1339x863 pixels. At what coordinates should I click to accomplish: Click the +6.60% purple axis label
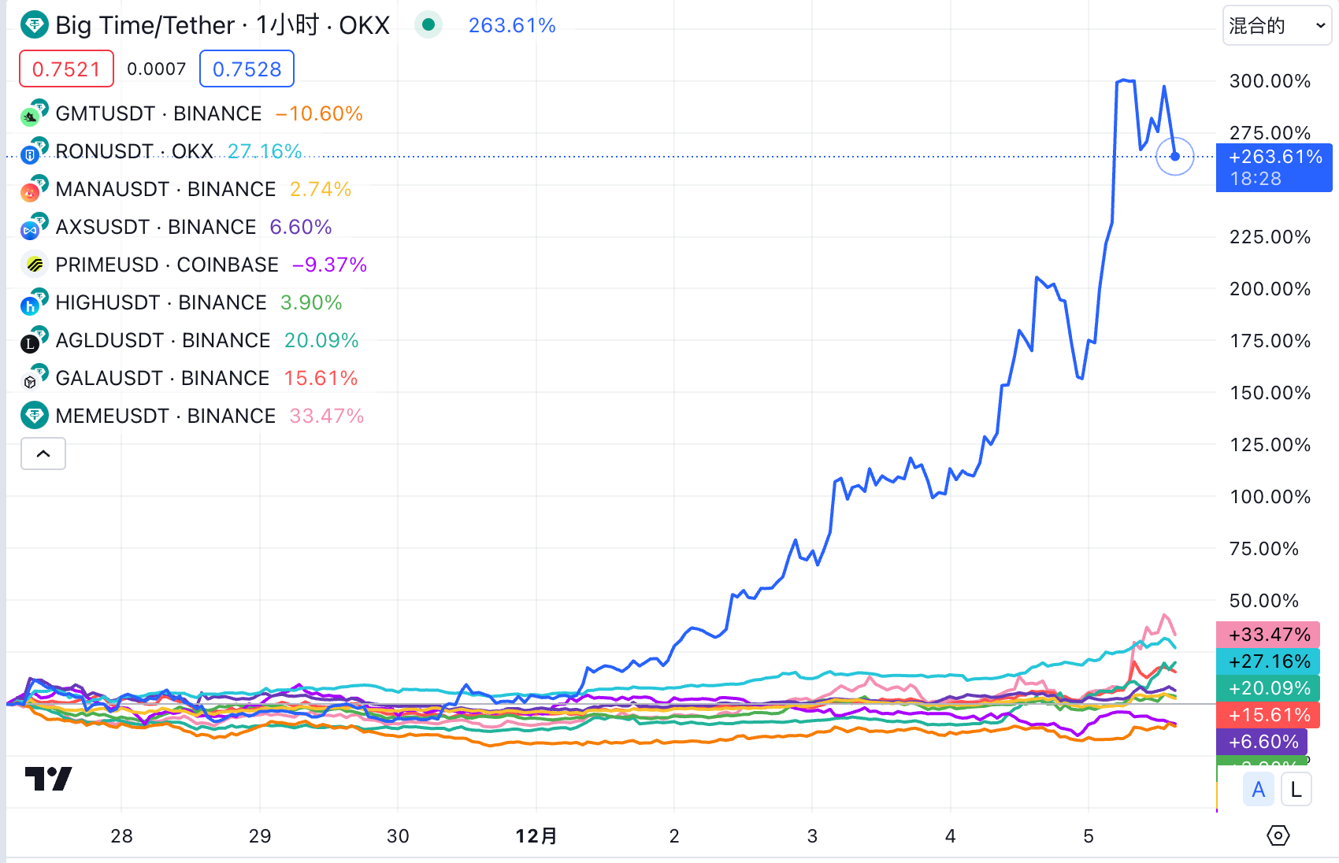(1263, 742)
